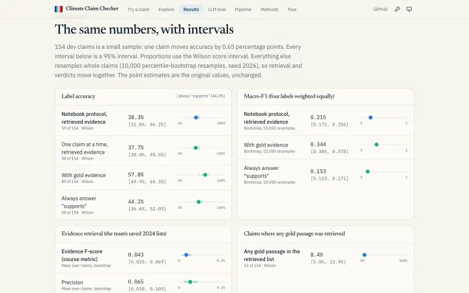Click the blue dot for Notebook protocol Macro-F1
Screen dimensions: 469x293
tap(371, 117)
